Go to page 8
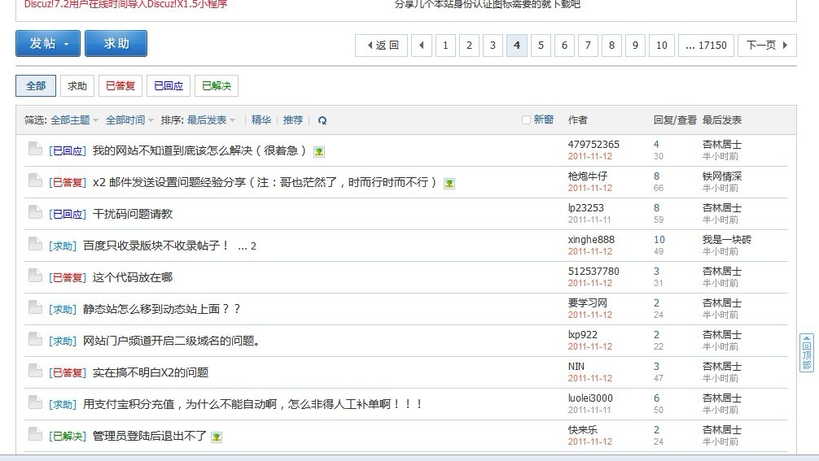Image resolution: width=819 pixels, height=461 pixels. [611, 46]
